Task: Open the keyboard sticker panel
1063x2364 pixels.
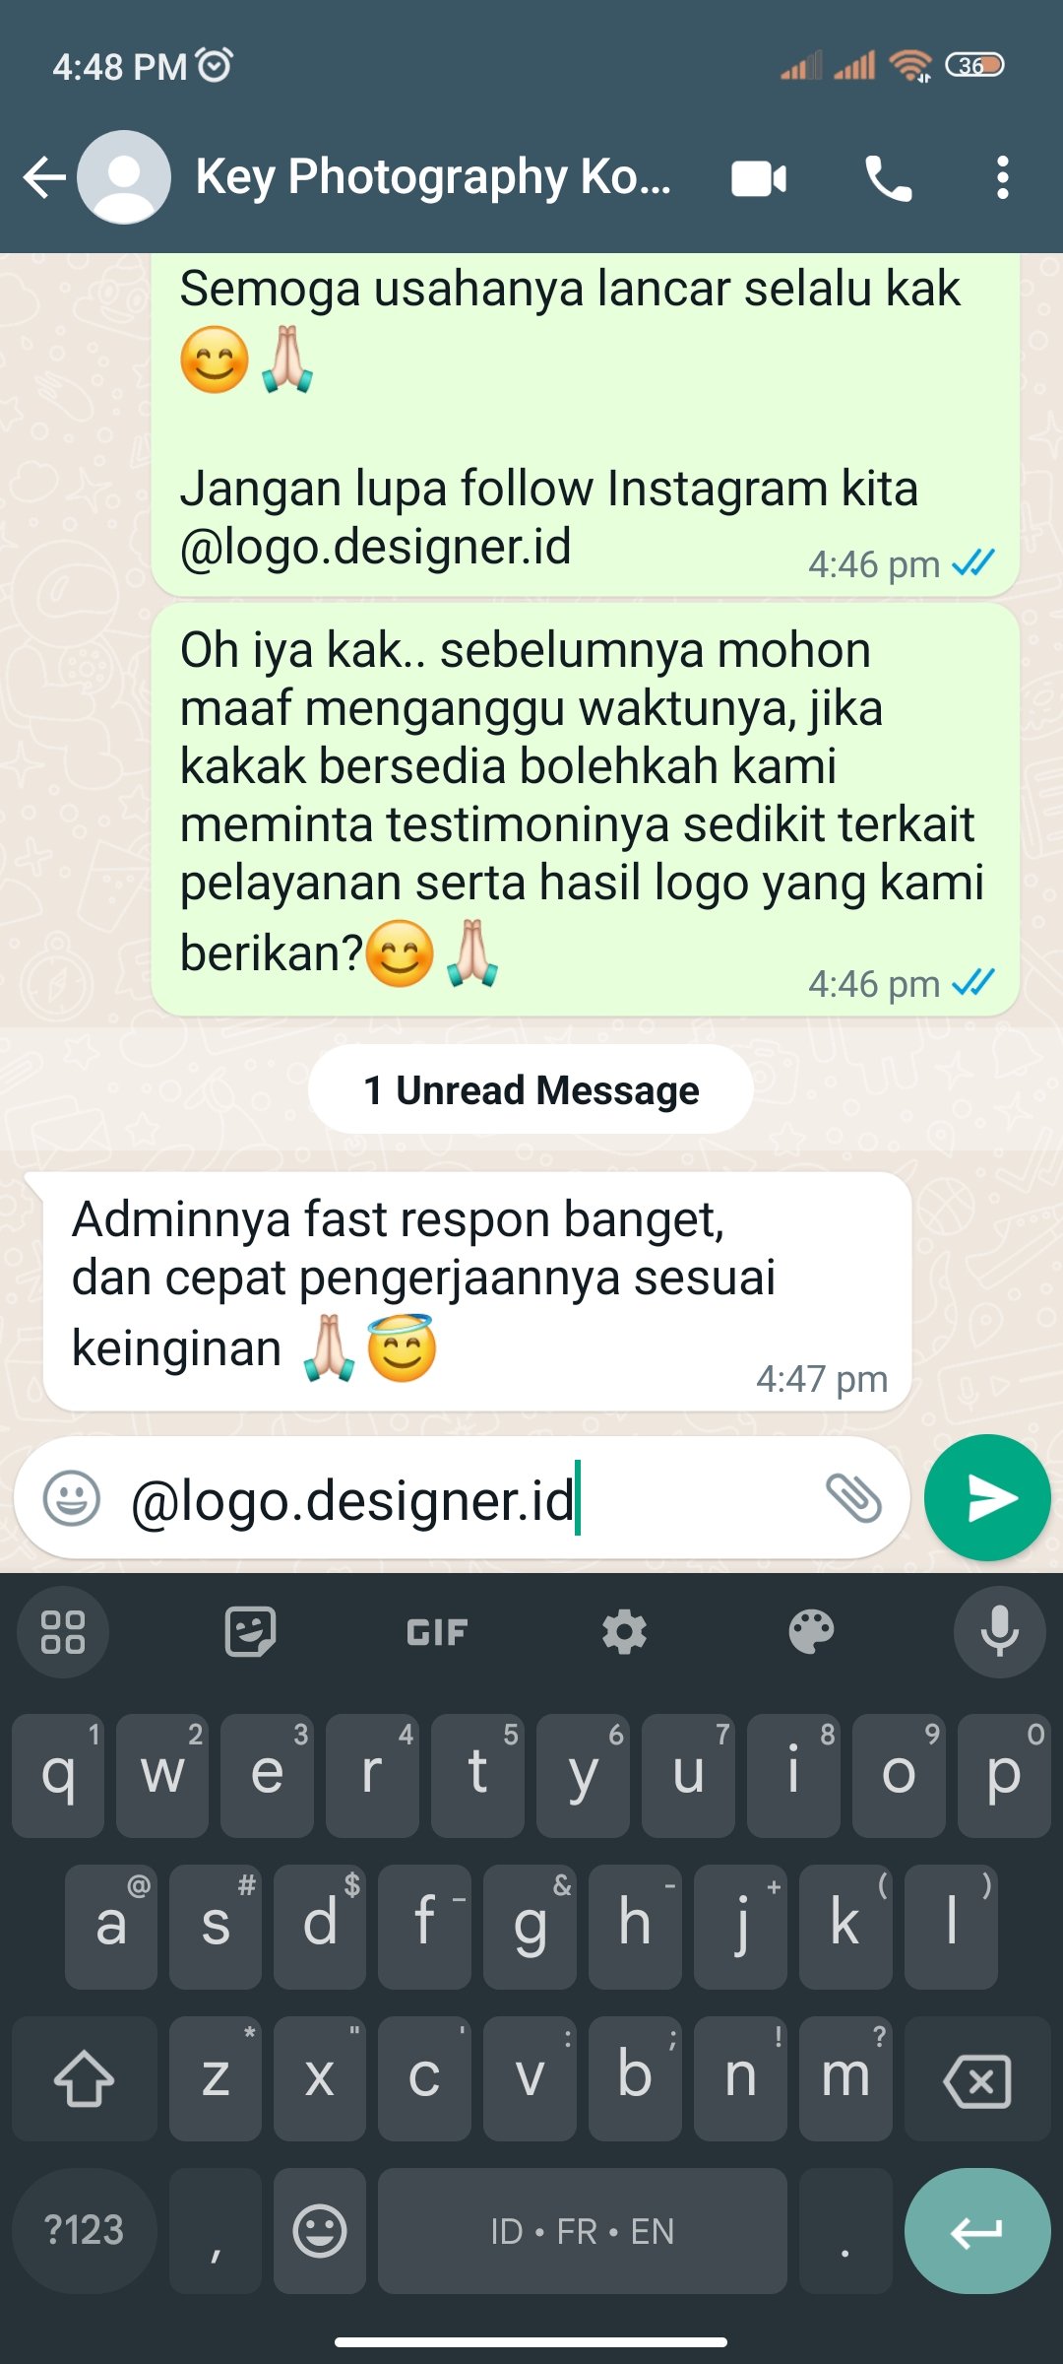Action: click(250, 1632)
